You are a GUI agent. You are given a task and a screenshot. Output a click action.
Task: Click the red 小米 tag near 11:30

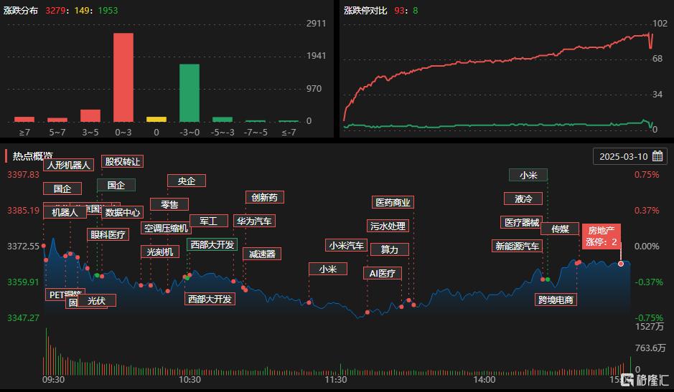(x=327, y=269)
